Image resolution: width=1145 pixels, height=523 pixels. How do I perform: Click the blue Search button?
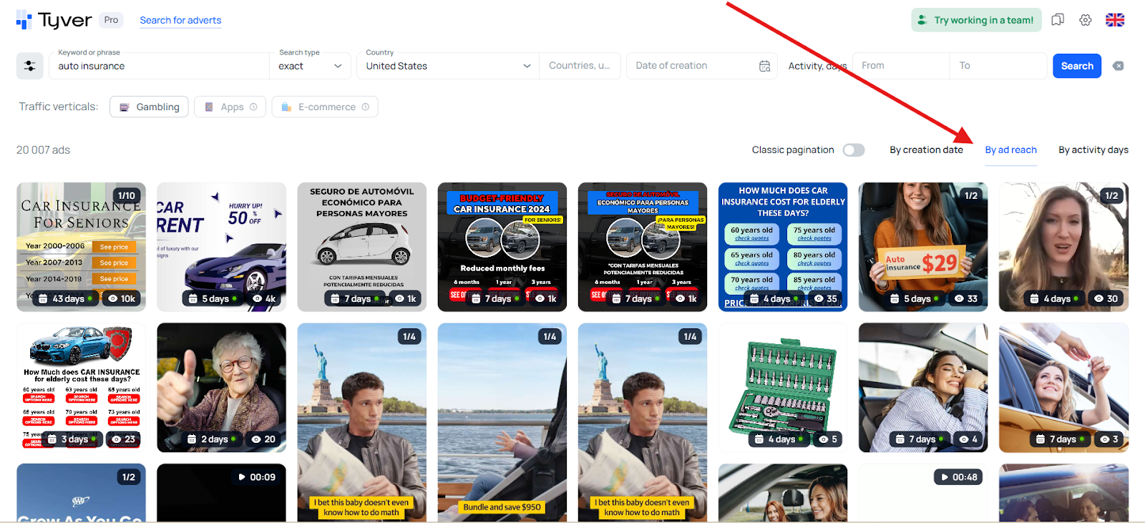[x=1076, y=66]
